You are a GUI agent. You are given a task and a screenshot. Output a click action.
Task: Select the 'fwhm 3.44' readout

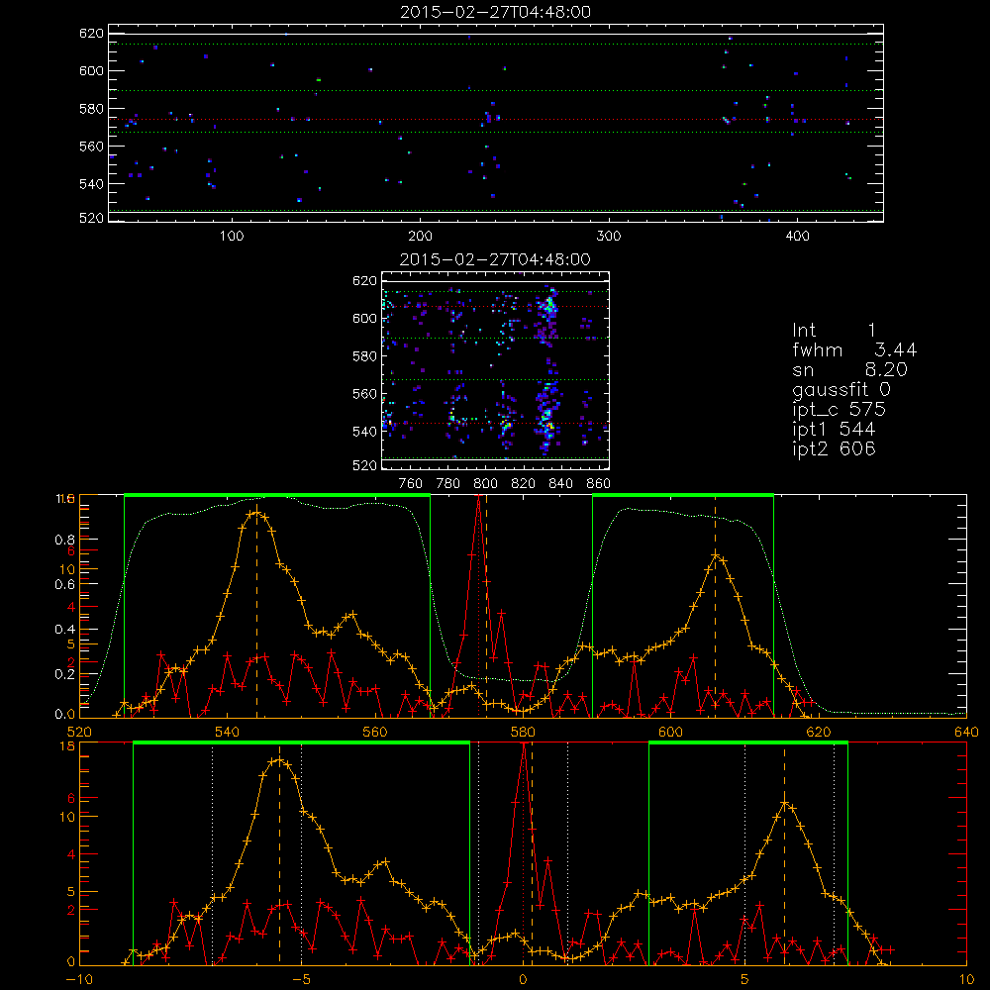[x=854, y=349]
